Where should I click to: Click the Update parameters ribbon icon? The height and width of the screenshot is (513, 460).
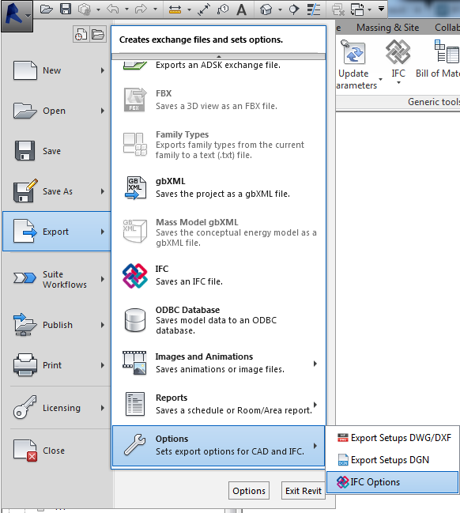353,51
